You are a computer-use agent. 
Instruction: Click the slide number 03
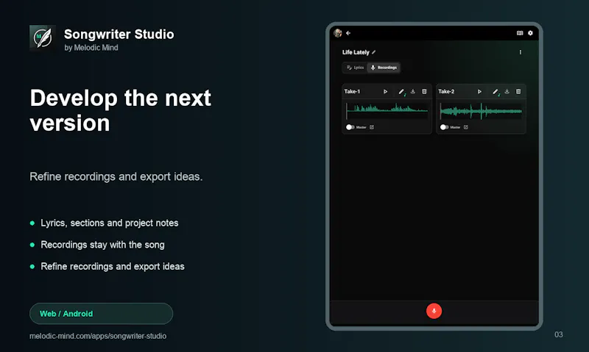tap(559, 334)
